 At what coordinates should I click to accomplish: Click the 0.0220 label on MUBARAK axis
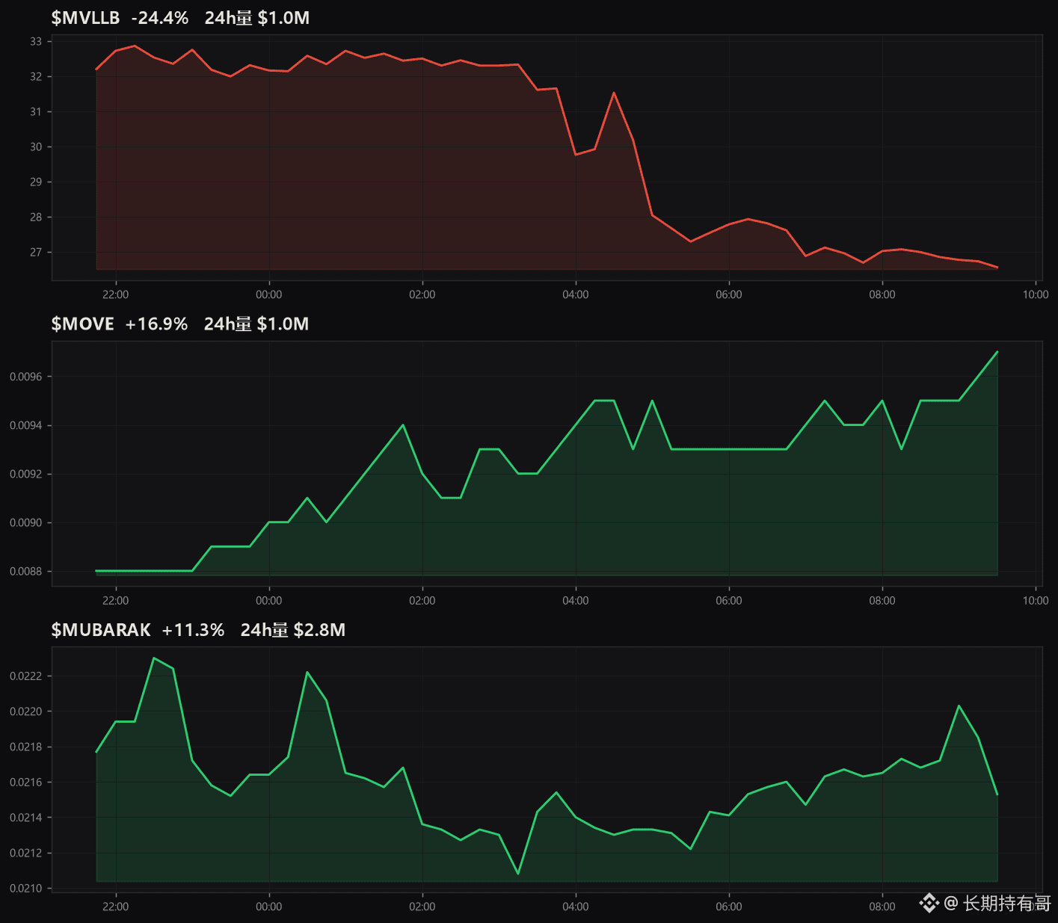click(26, 711)
